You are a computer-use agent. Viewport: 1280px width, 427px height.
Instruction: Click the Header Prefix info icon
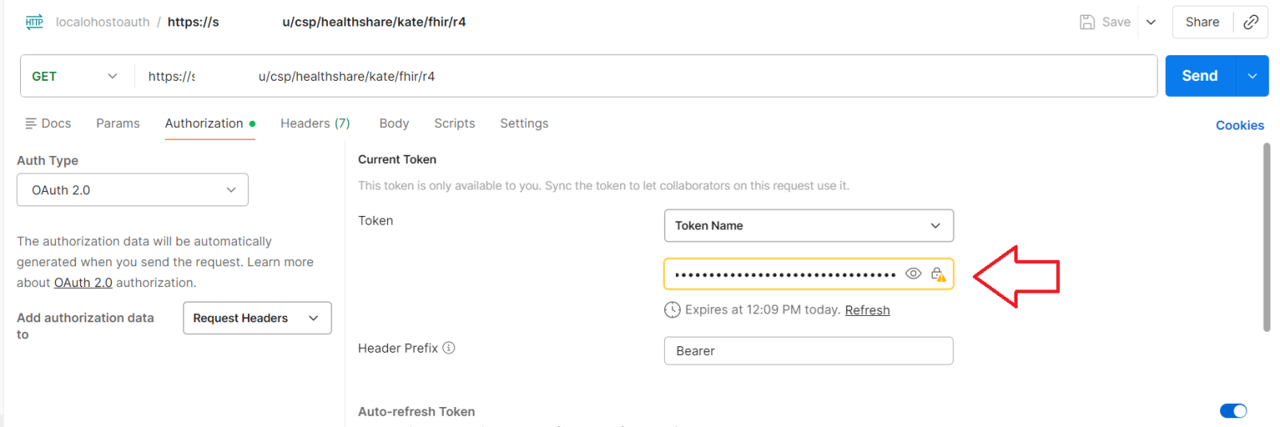[x=449, y=348]
